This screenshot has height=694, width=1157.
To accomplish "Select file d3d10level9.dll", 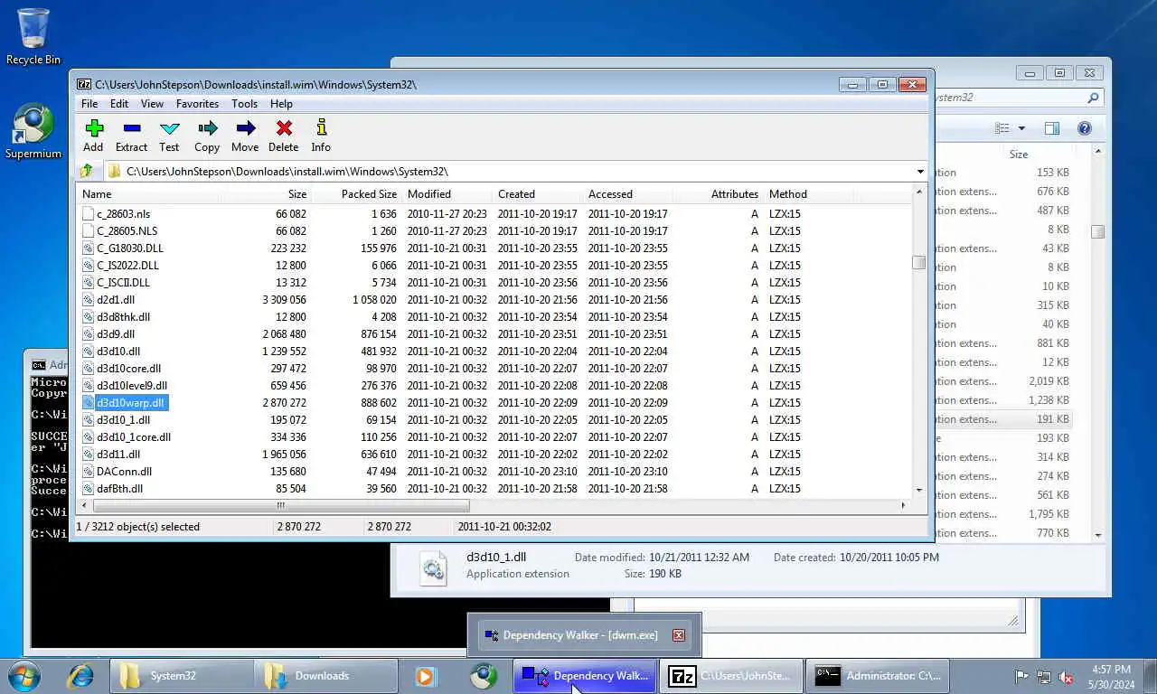I will click(x=132, y=386).
